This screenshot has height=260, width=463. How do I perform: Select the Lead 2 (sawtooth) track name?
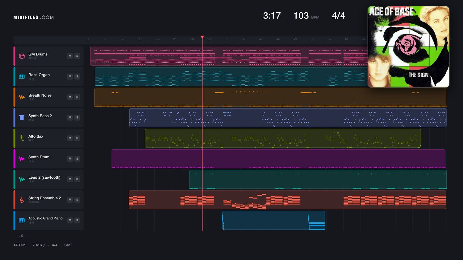coord(44,177)
